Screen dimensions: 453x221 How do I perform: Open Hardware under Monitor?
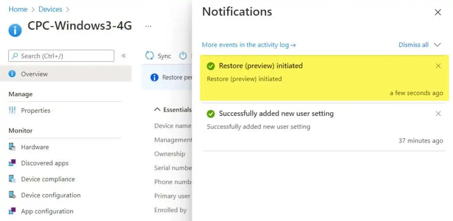pyautogui.click(x=35, y=147)
